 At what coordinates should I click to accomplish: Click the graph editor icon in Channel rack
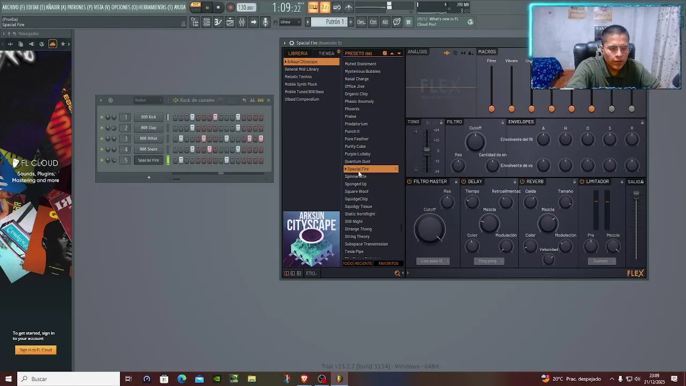point(252,100)
